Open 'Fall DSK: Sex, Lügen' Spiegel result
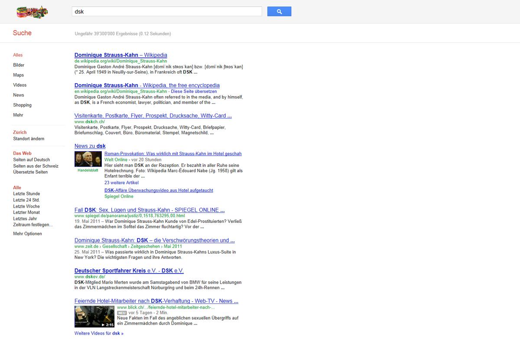The width and height of the screenshot is (520, 339). pos(149,210)
